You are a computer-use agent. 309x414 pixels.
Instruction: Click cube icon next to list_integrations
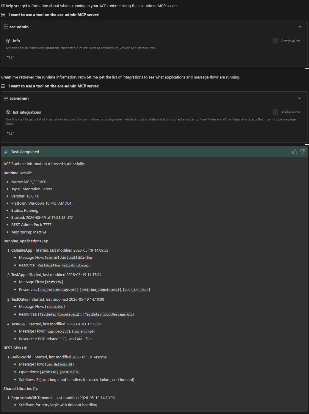coord(8,112)
